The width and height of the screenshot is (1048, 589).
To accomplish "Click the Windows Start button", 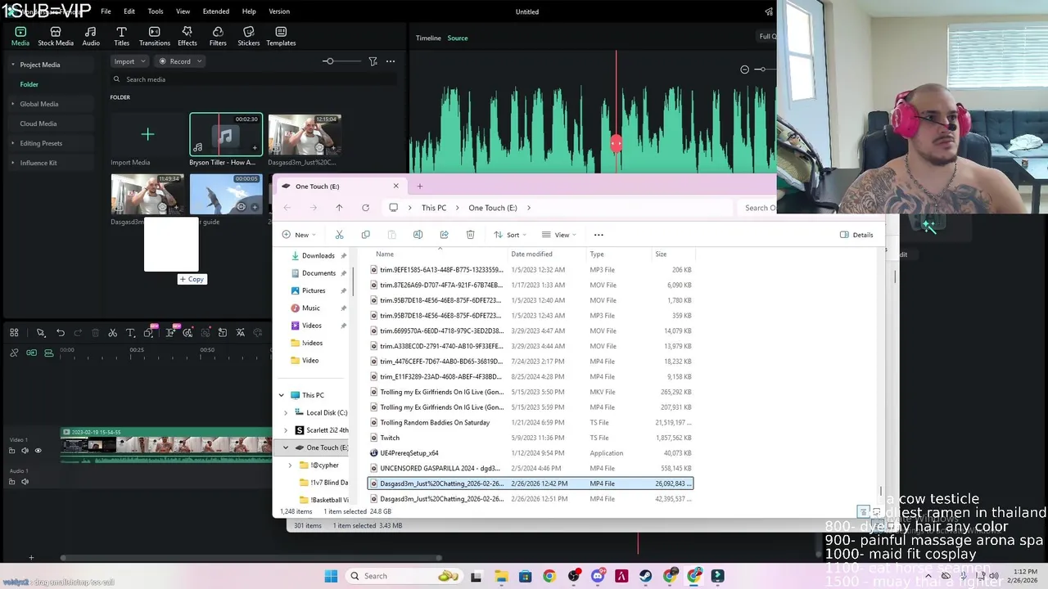I will [331, 576].
